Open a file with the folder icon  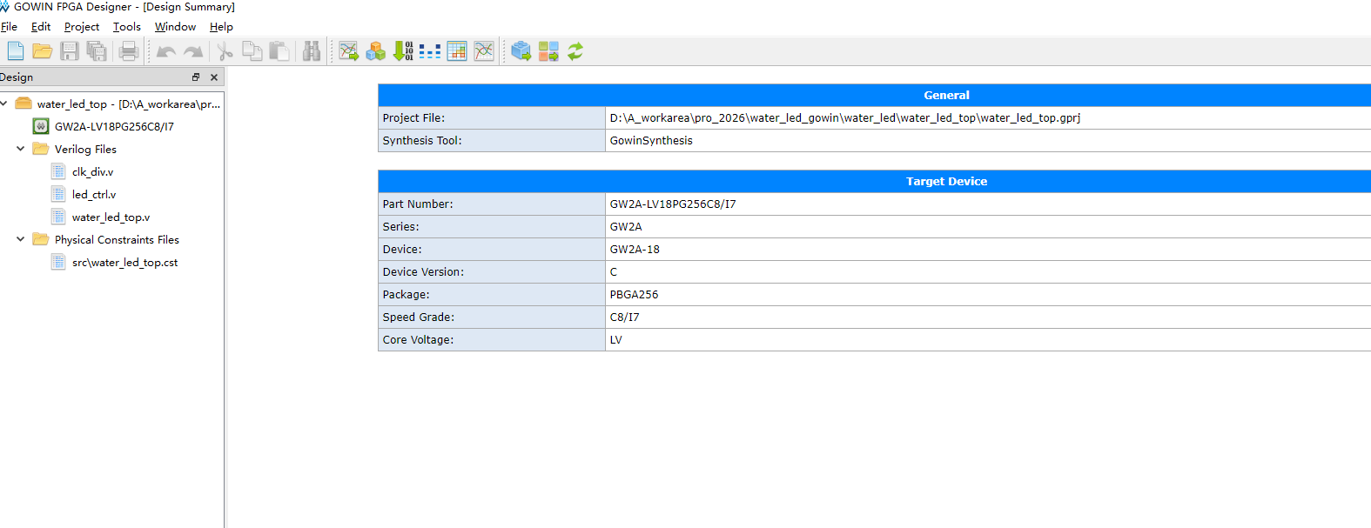pos(43,51)
